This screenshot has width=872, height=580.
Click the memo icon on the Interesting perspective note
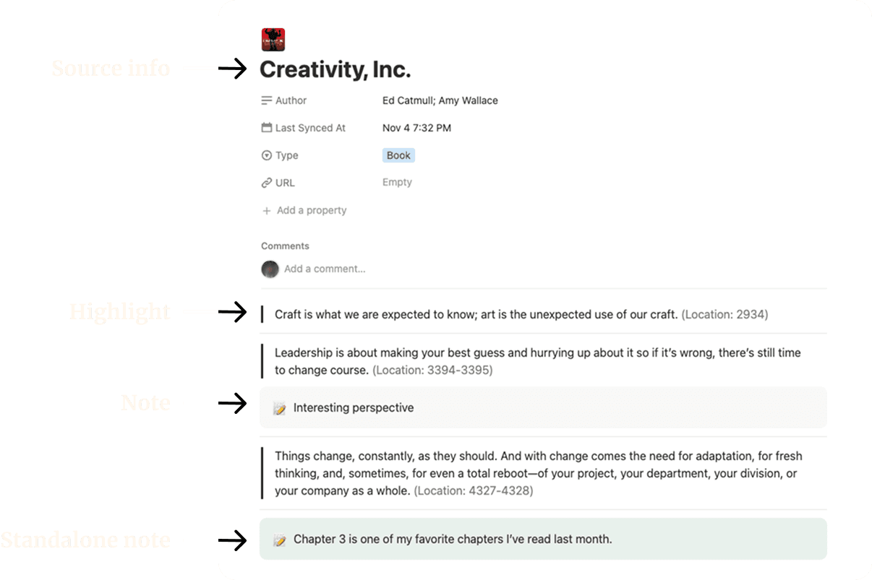tap(281, 407)
